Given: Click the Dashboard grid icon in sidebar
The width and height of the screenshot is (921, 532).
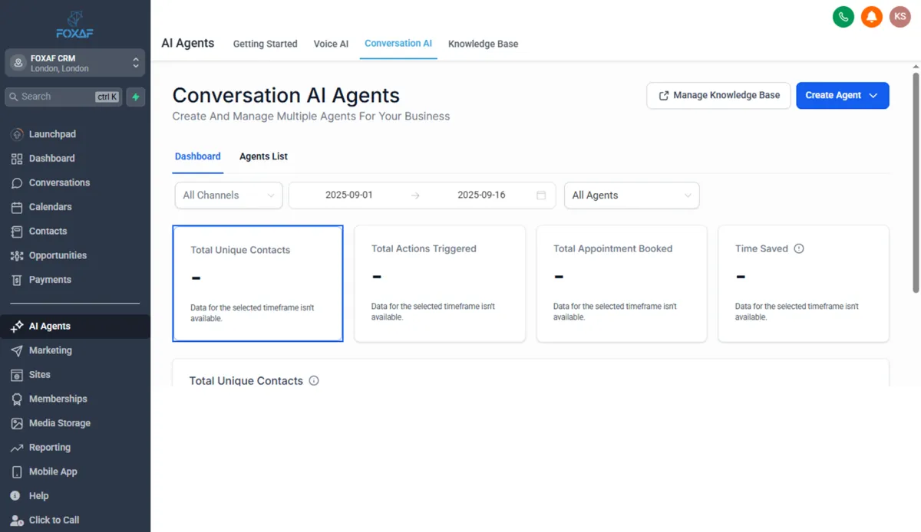Looking at the screenshot, I should coord(17,159).
